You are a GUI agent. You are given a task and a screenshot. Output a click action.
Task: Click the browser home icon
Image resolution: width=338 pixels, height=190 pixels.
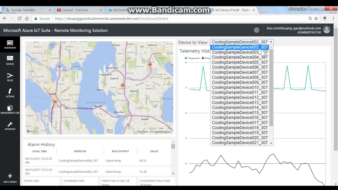[x=27, y=18]
